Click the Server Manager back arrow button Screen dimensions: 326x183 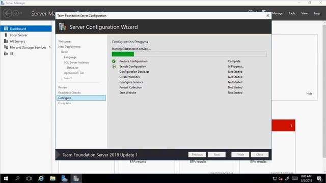pos(8,13)
